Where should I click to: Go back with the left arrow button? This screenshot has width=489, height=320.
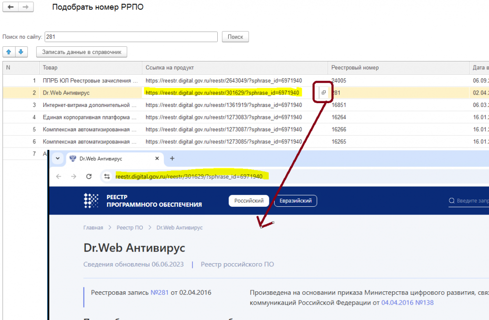pos(11,7)
